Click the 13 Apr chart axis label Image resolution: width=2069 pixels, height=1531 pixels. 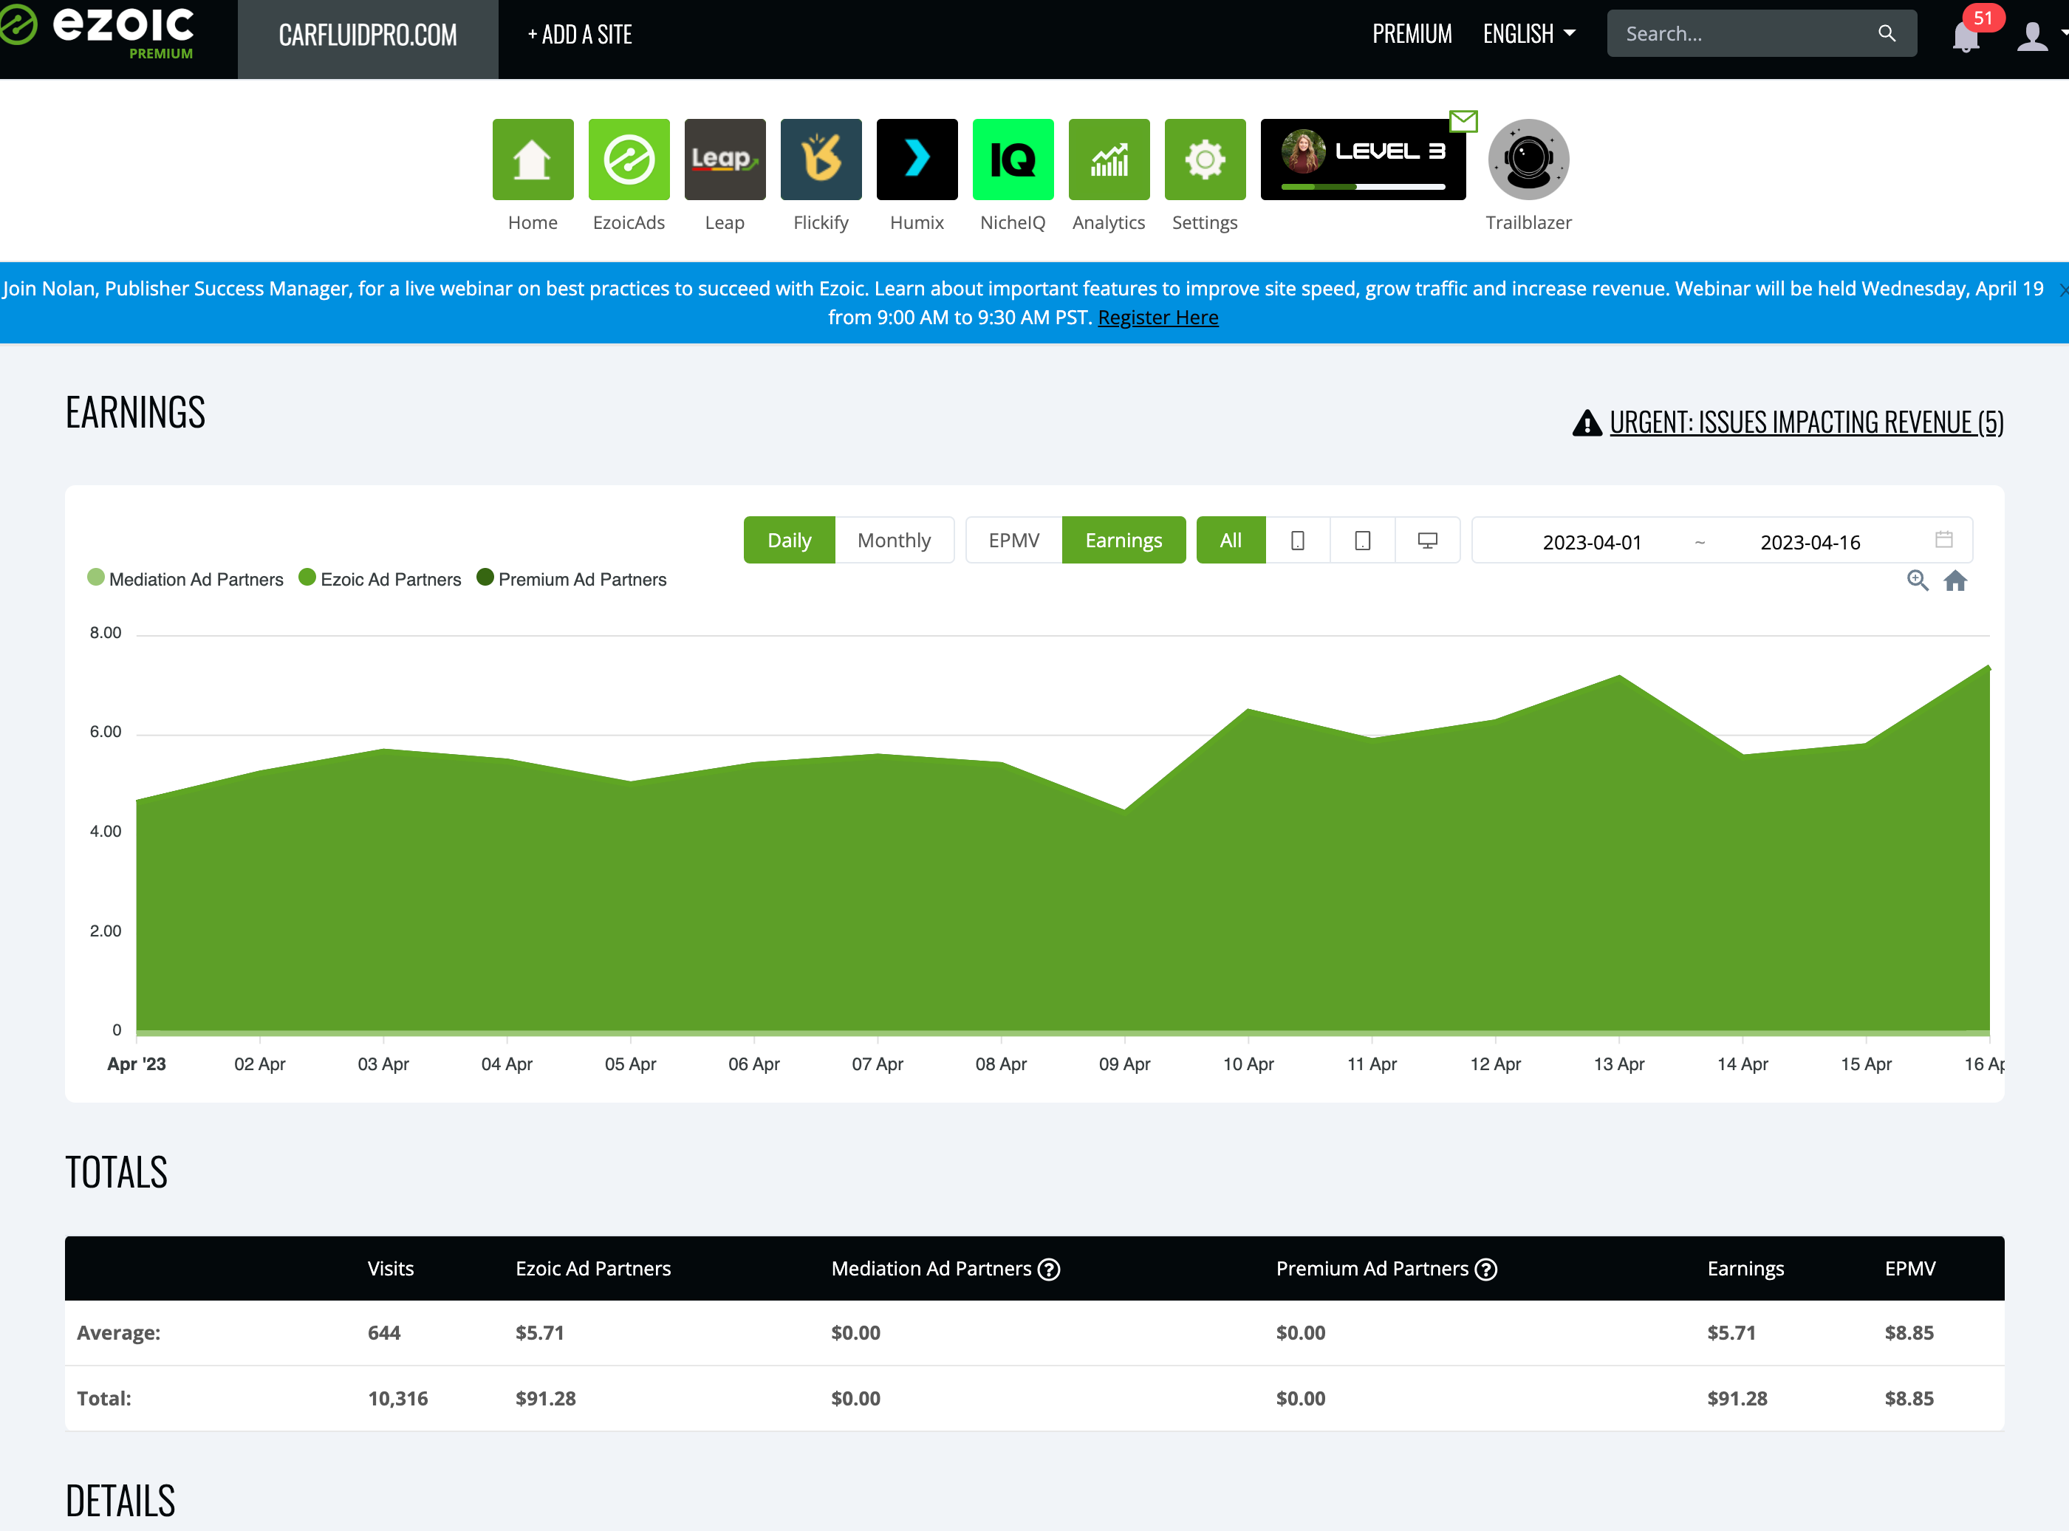coord(1618,1064)
